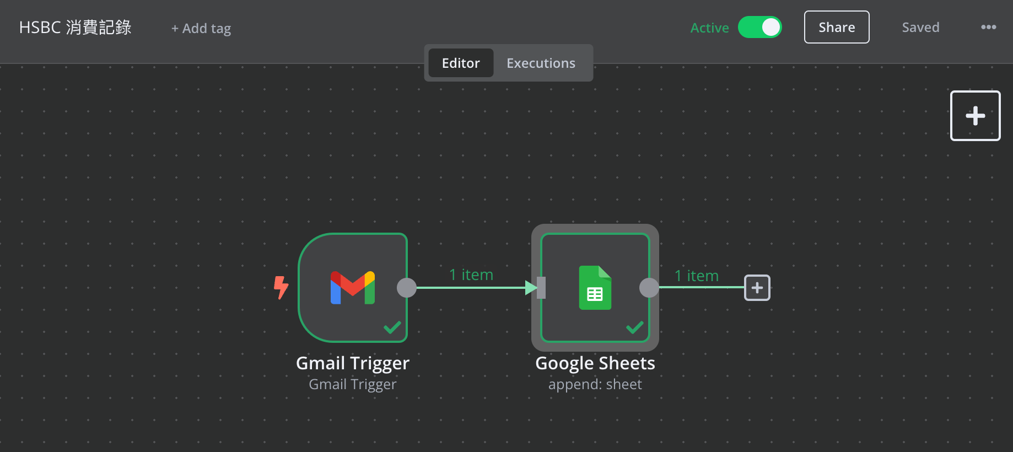Click the red lightning trigger indicator
Viewport: 1013px width, 452px height.
[281, 287]
